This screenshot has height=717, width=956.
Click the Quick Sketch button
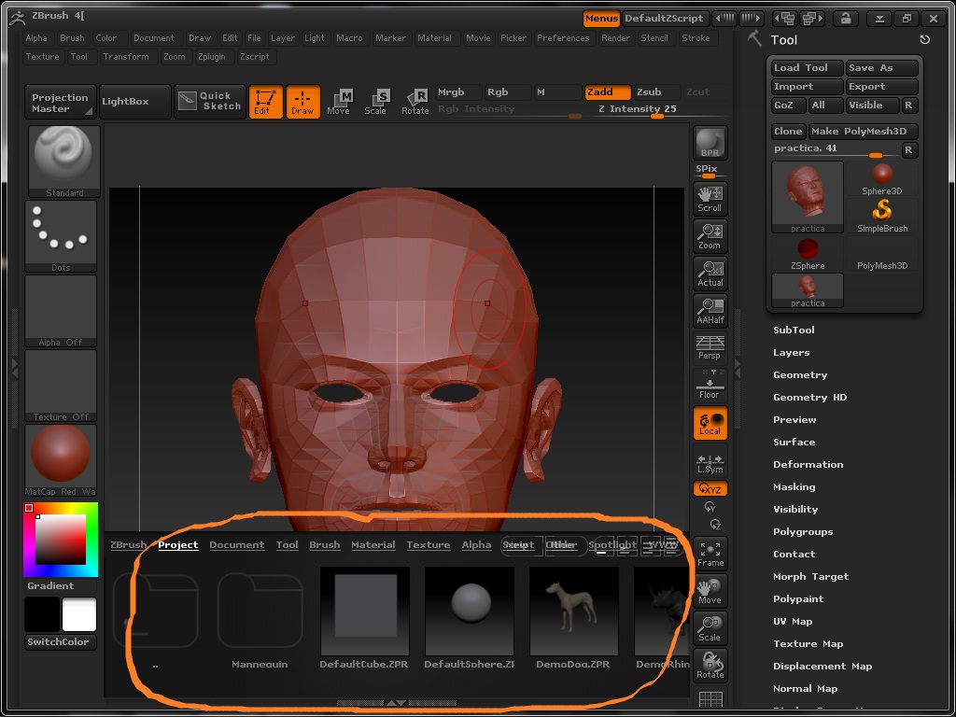click(x=210, y=101)
